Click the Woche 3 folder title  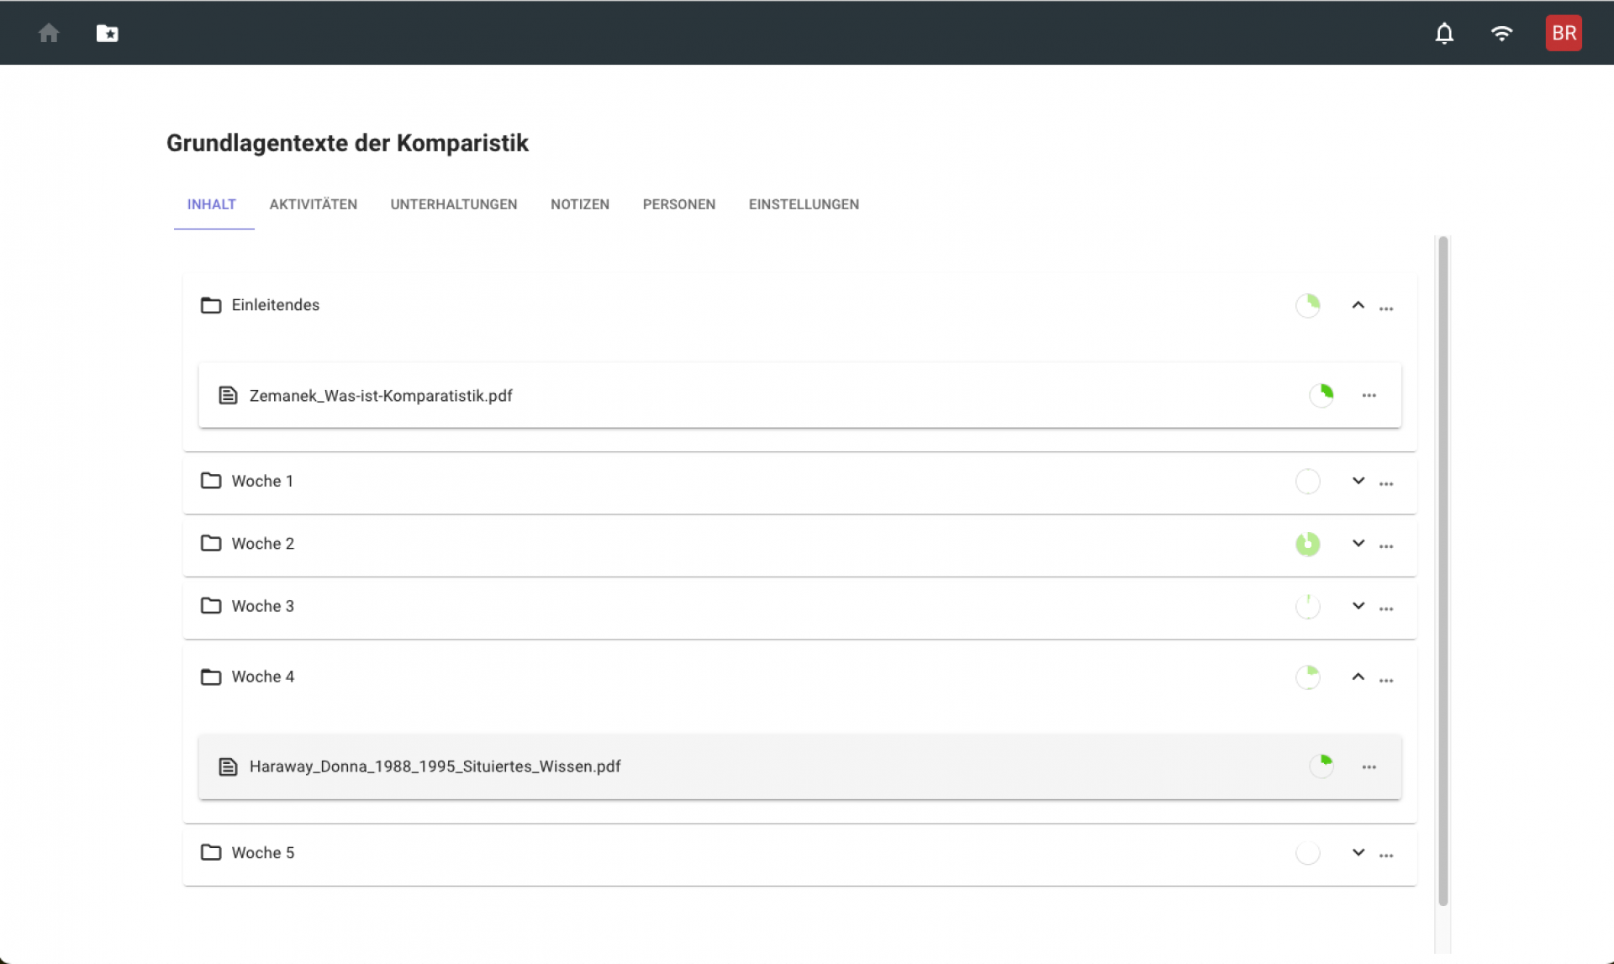click(263, 606)
